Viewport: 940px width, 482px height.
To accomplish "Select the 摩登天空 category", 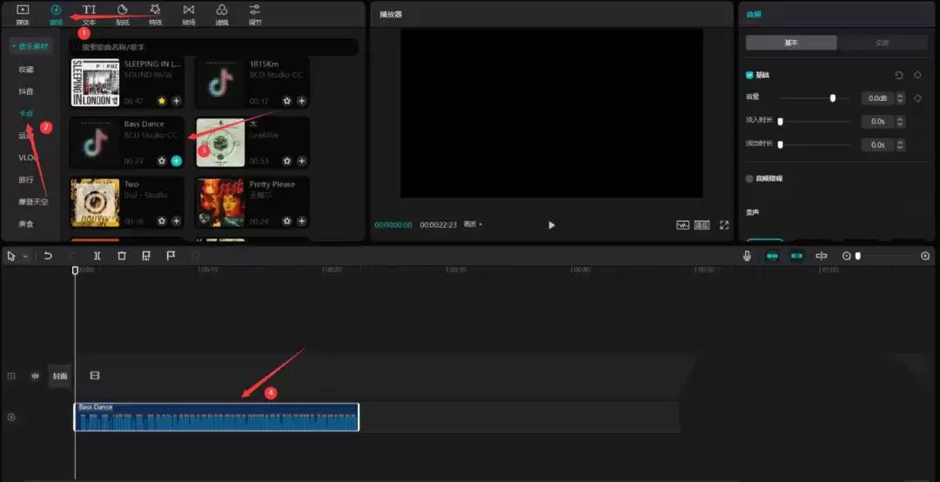I will (x=33, y=202).
